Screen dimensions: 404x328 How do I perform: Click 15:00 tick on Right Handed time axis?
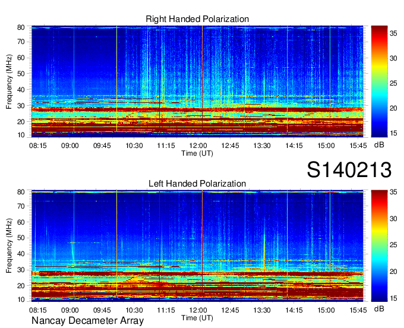tap(326, 146)
